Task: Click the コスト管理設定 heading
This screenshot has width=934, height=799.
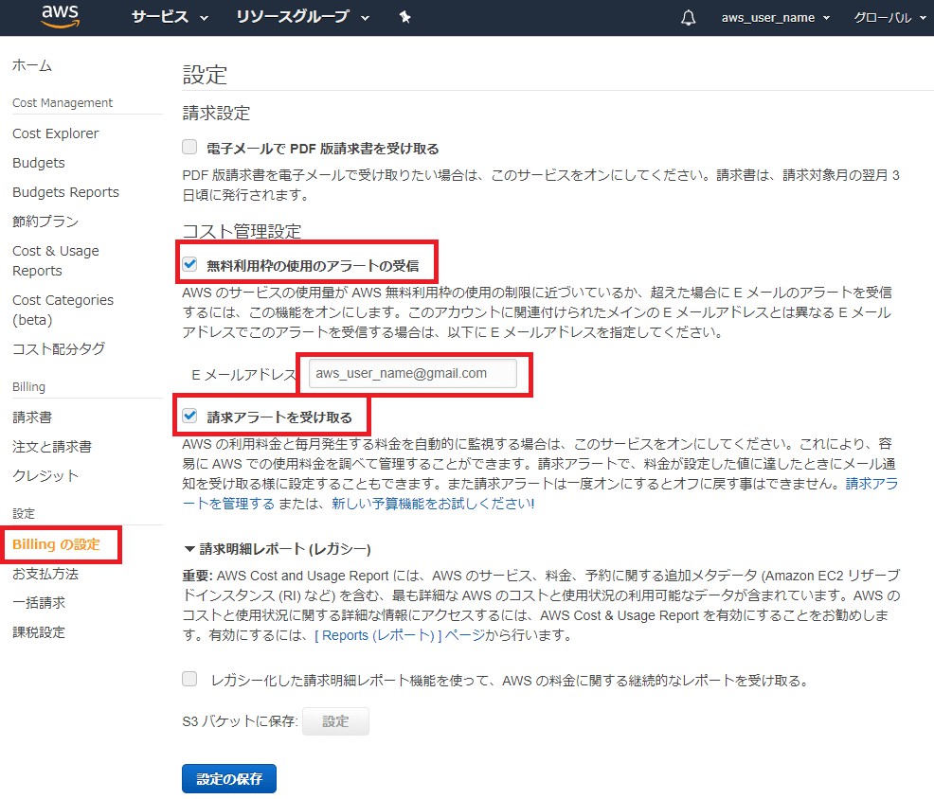Action: tap(242, 231)
